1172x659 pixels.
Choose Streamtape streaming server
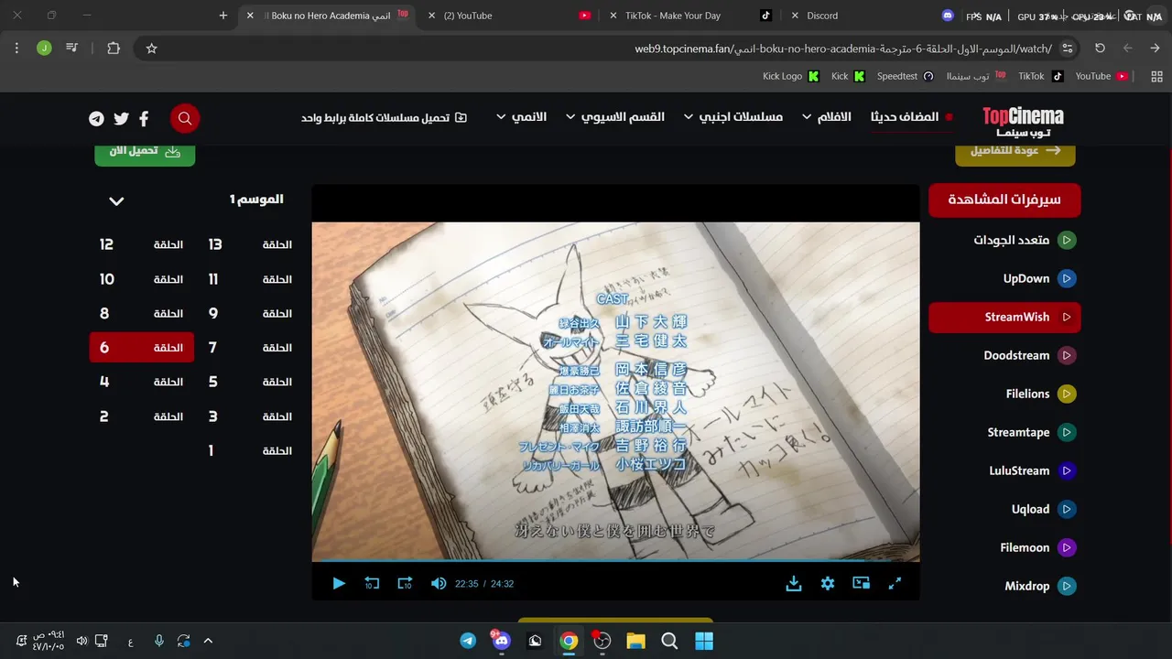point(1004,432)
